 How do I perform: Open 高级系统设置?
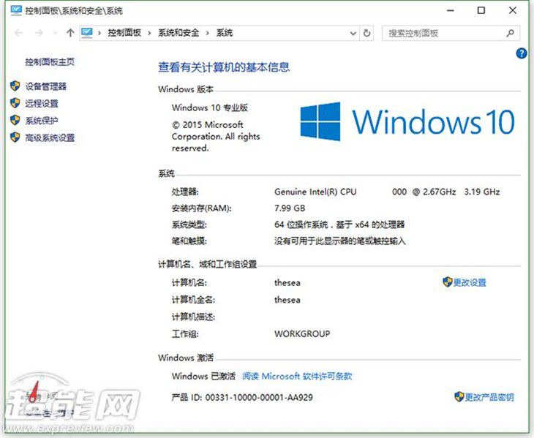point(50,137)
